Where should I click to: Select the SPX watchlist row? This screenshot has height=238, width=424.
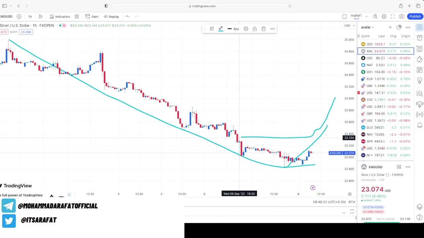(x=386, y=141)
